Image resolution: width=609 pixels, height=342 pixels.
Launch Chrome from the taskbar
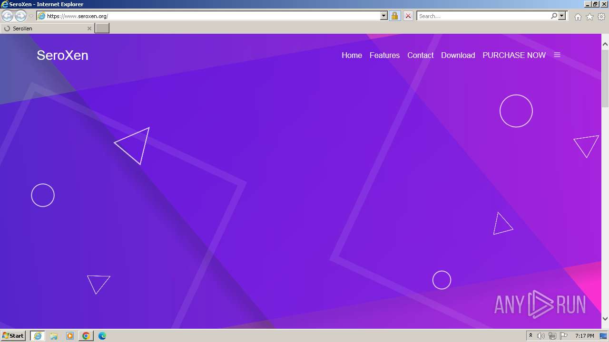coord(86,336)
